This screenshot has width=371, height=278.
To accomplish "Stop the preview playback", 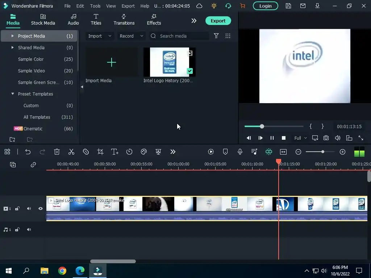I will (x=284, y=138).
